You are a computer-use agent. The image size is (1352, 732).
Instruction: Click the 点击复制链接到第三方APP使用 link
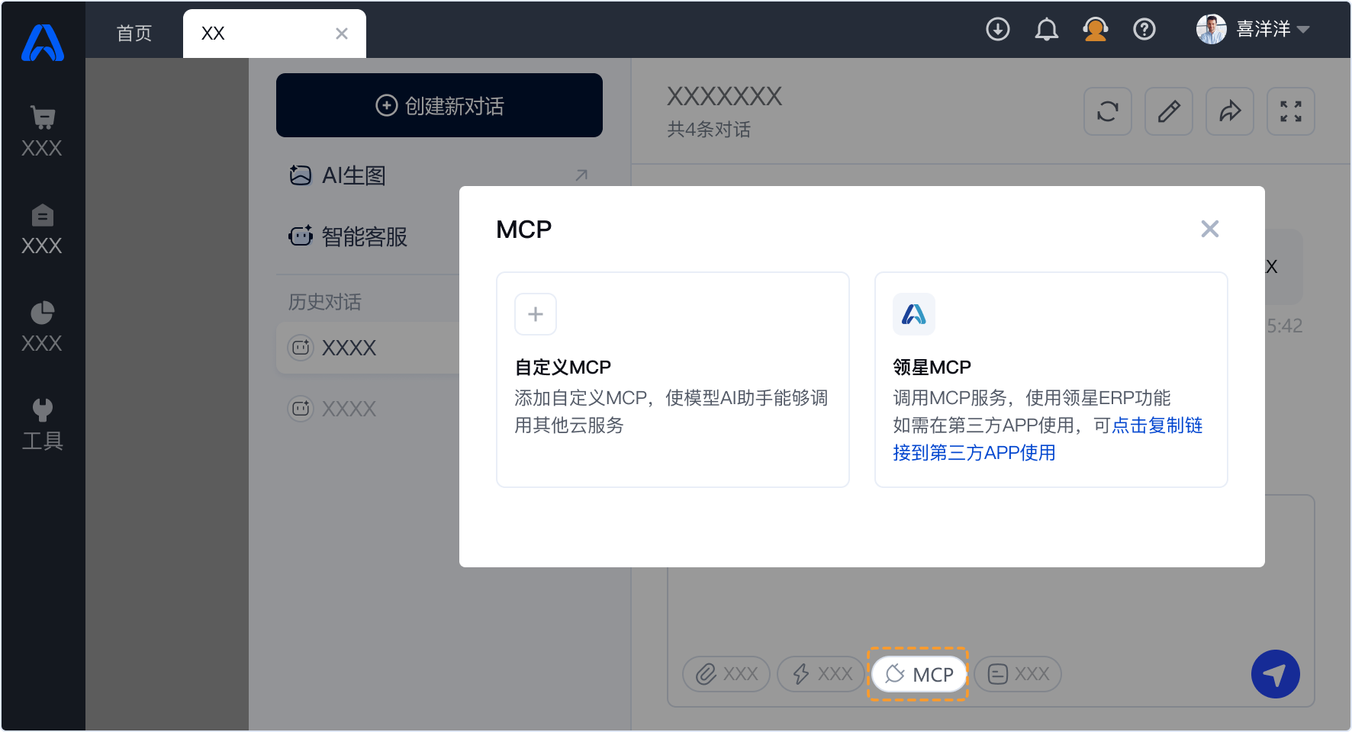point(1048,439)
